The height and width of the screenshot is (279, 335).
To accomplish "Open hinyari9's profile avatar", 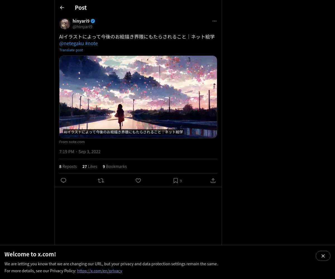I will [x=65, y=24].
